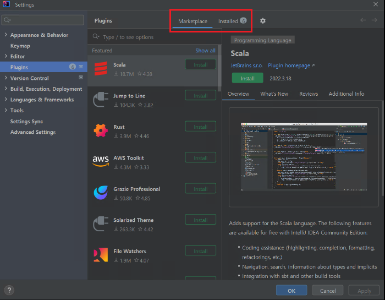Show all featured plugins
Viewport: 385px width, 300px height.
coord(205,51)
